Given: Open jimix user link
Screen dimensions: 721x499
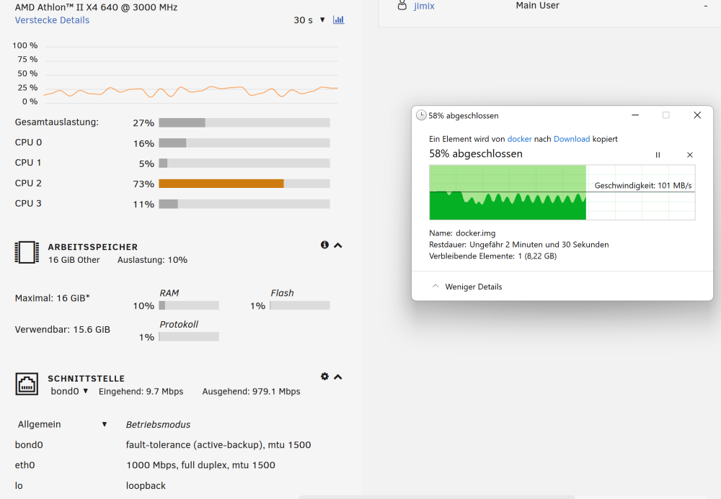Looking at the screenshot, I should tap(424, 6).
